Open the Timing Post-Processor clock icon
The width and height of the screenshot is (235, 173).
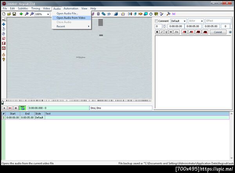point(151,14)
